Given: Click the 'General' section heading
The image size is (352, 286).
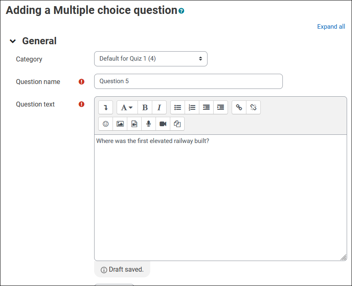Looking at the screenshot, I should point(39,41).
